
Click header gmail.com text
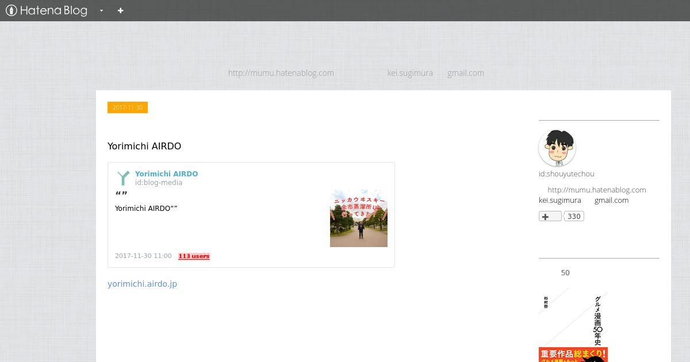click(466, 73)
